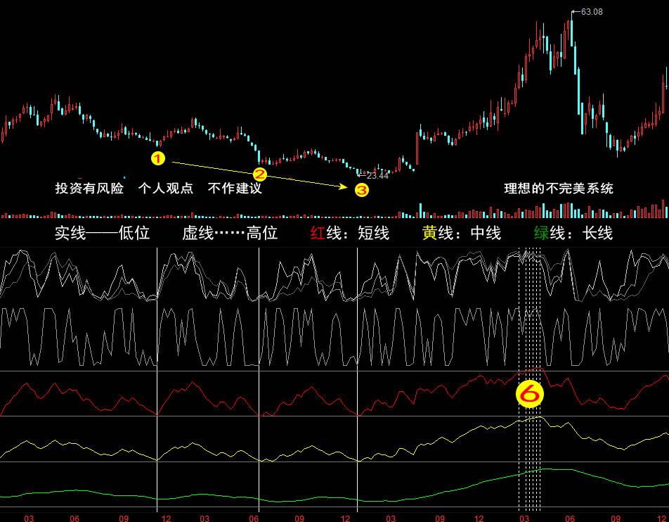The image size is (669, 522).
Task: Click the yellow circle marker numbered 1
Action: click(x=158, y=158)
